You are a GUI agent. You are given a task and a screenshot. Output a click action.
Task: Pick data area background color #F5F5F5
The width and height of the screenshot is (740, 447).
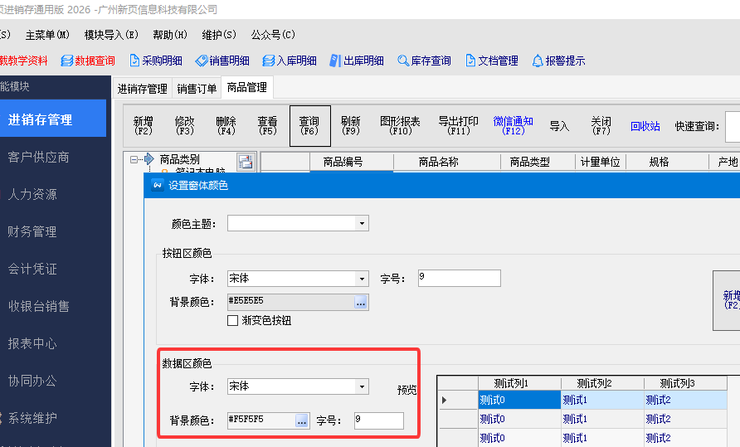click(302, 421)
